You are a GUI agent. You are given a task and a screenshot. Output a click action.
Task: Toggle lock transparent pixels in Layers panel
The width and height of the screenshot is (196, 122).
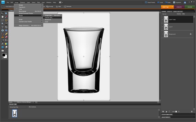click(176, 111)
